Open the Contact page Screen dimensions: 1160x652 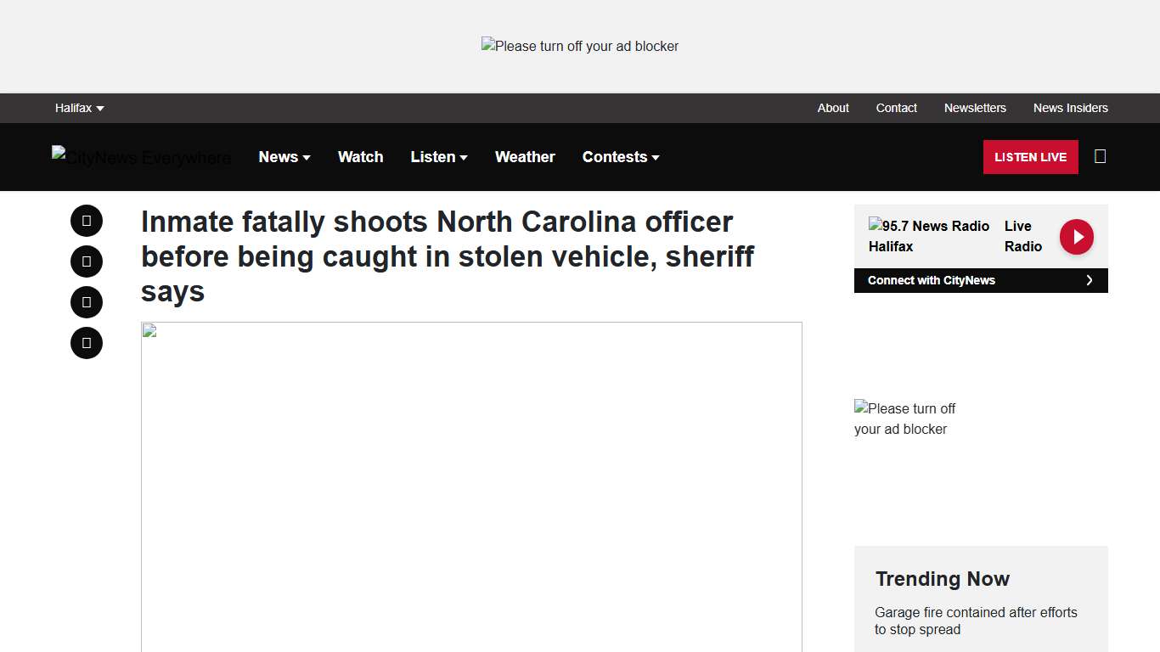pos(896,108)
